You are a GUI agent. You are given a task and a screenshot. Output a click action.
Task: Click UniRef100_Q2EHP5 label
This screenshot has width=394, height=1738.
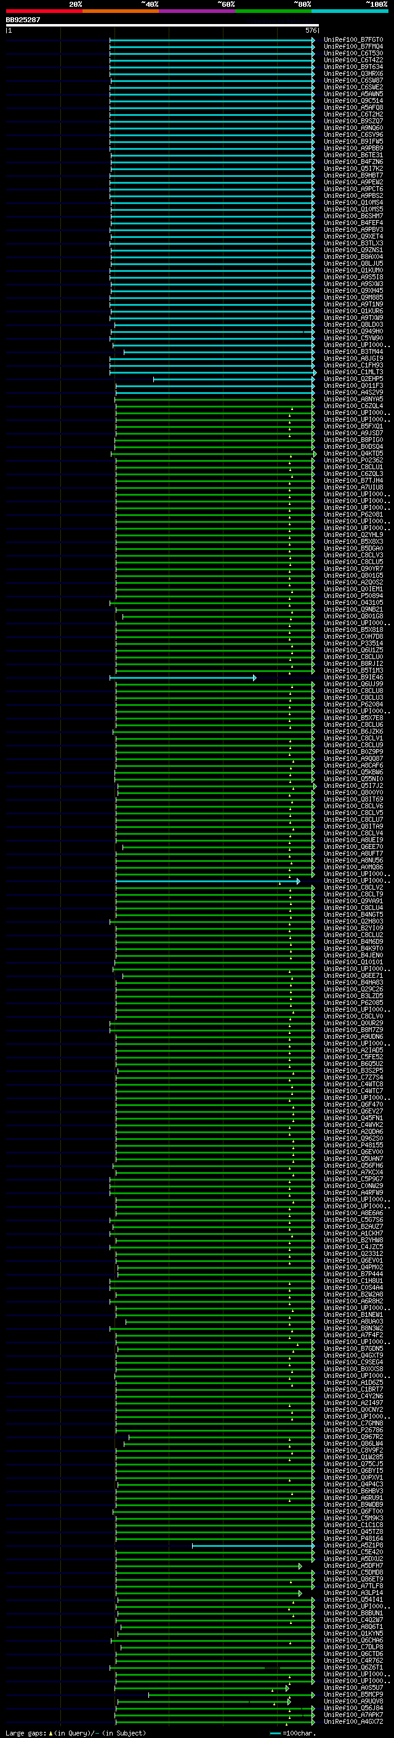(353, 379)
